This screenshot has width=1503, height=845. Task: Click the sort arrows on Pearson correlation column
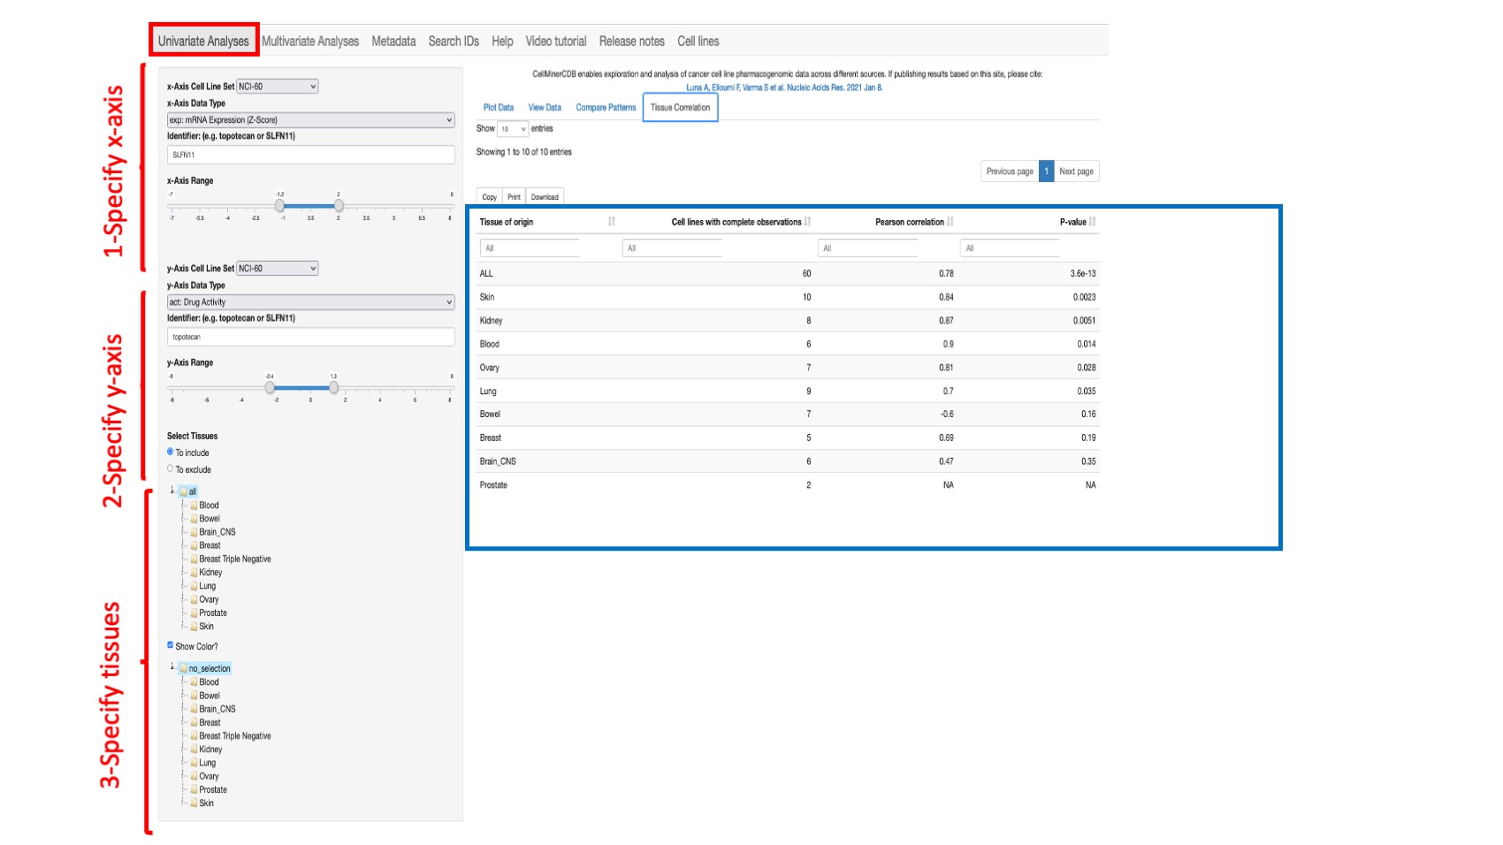point(950,222)
